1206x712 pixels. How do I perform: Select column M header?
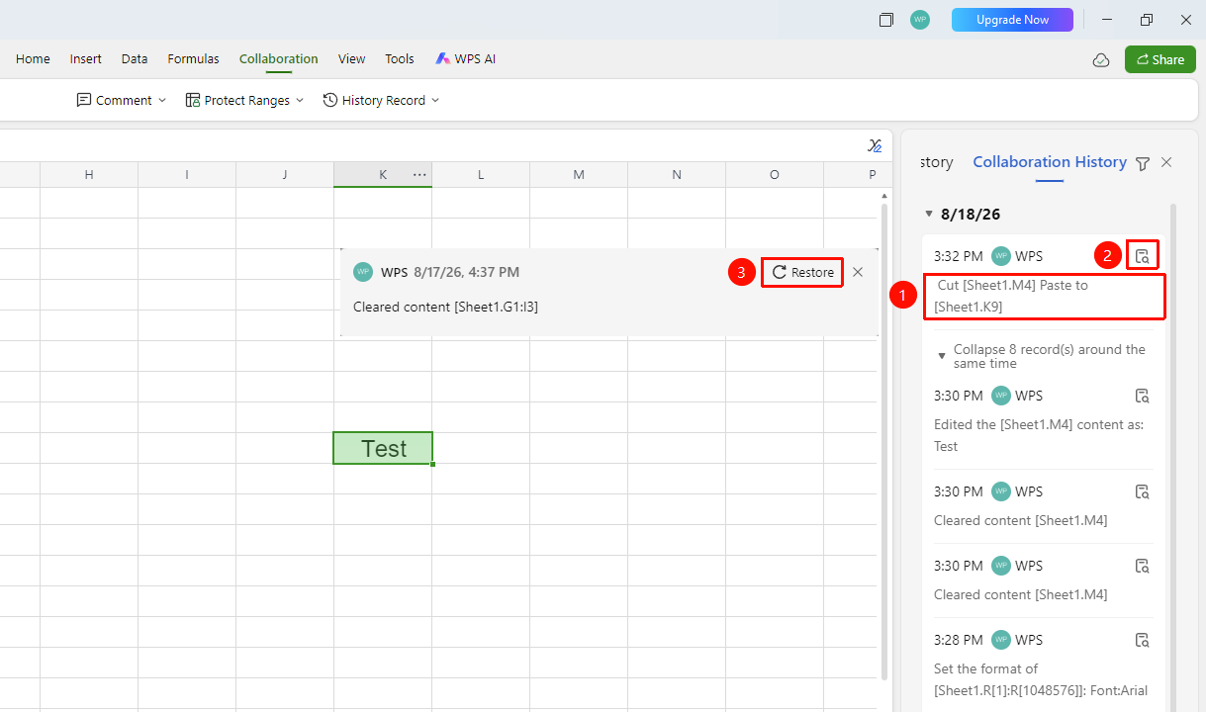[x=579, y=175]
